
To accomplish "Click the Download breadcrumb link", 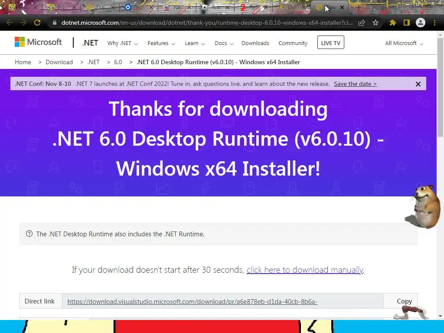I will point(59,62).
